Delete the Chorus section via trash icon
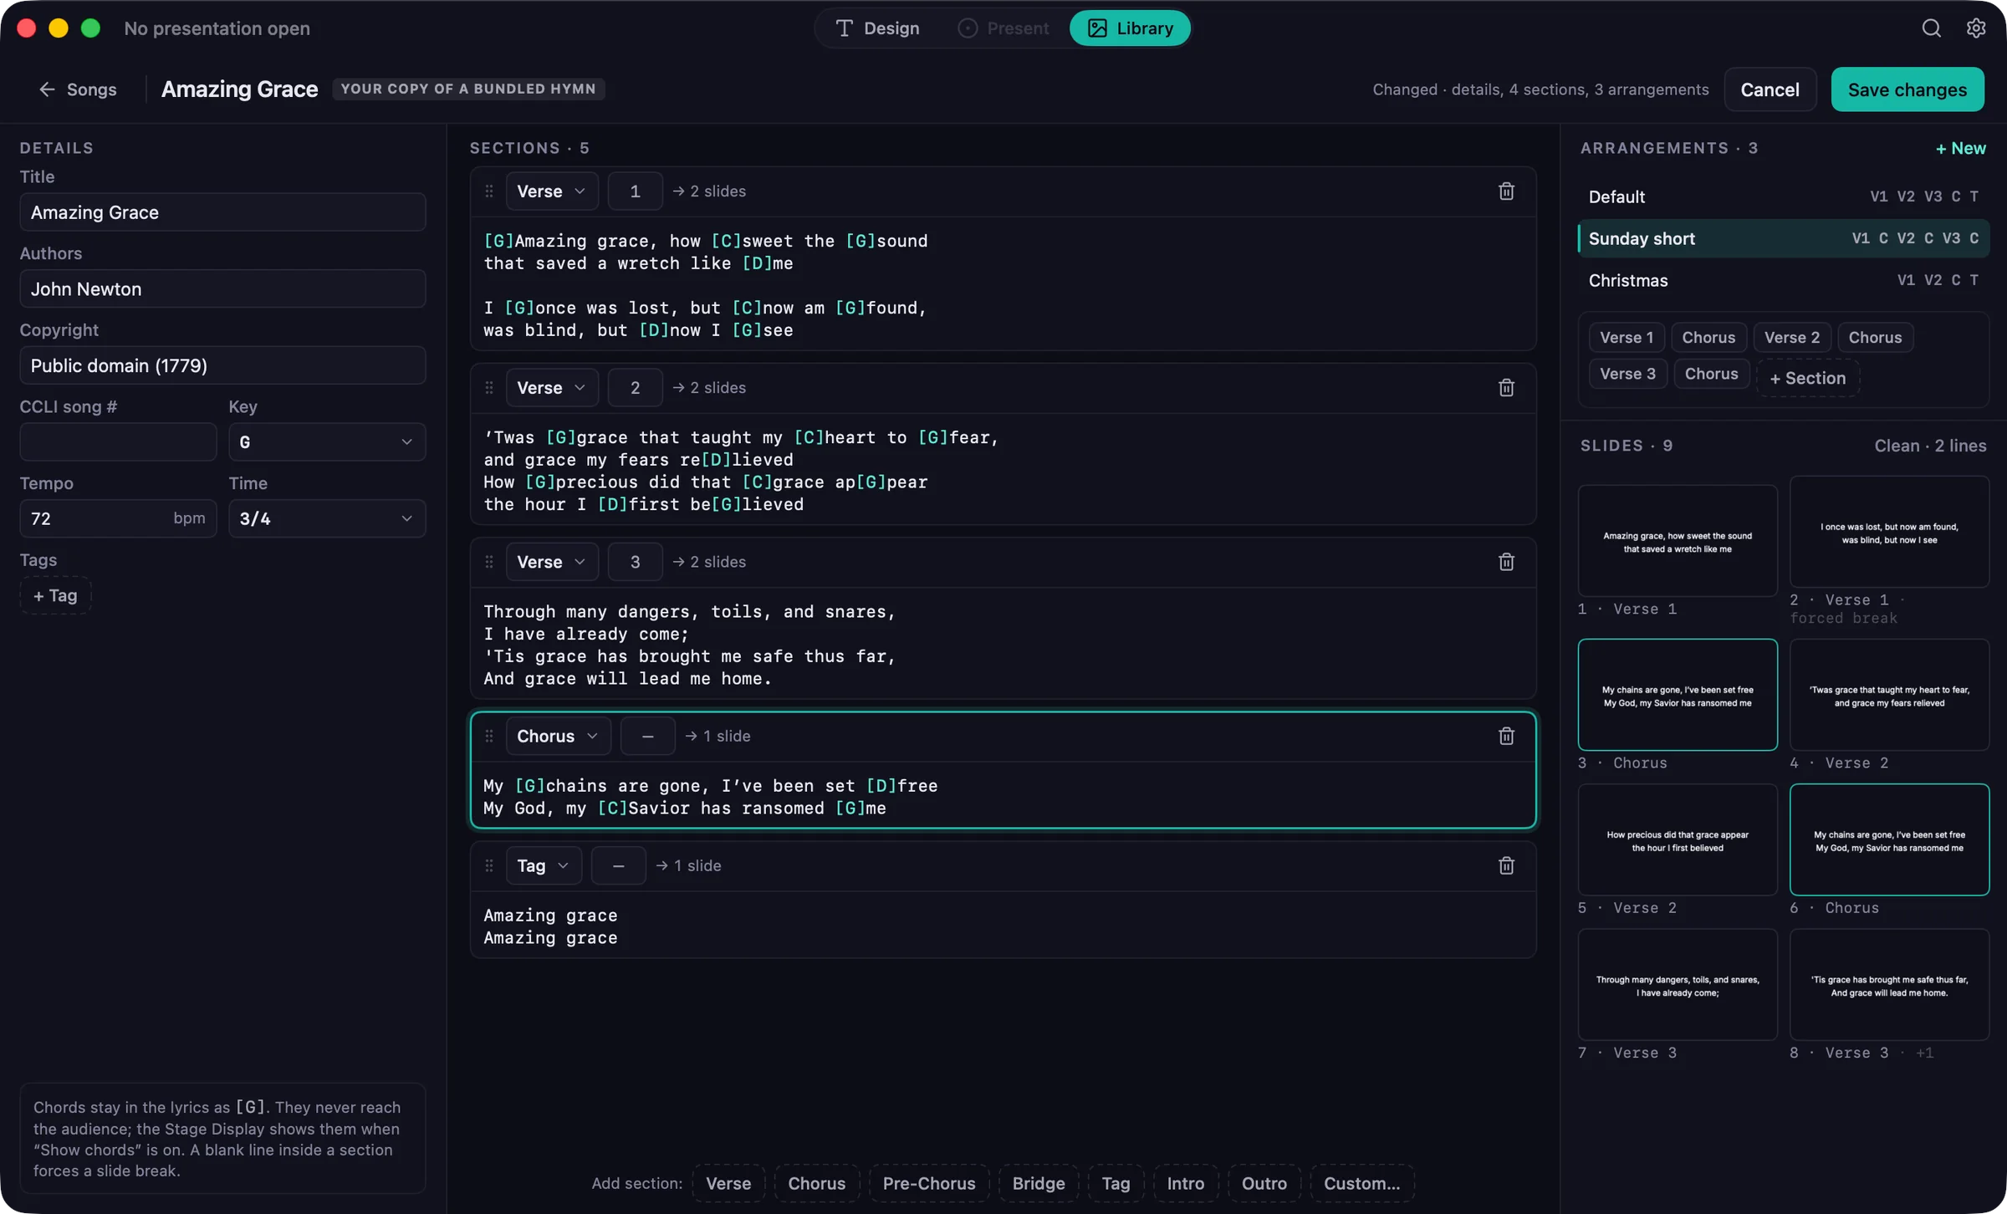Image resolution: width=2007 pixels, height=1214 pixels. [x=1506, y=736]
